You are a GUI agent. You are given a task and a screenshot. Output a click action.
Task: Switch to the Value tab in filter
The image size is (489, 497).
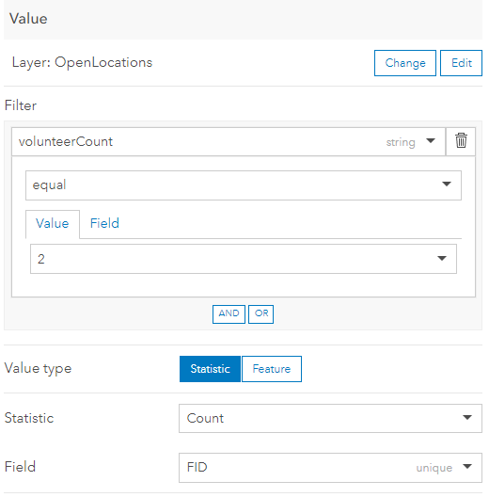point(53,224)
